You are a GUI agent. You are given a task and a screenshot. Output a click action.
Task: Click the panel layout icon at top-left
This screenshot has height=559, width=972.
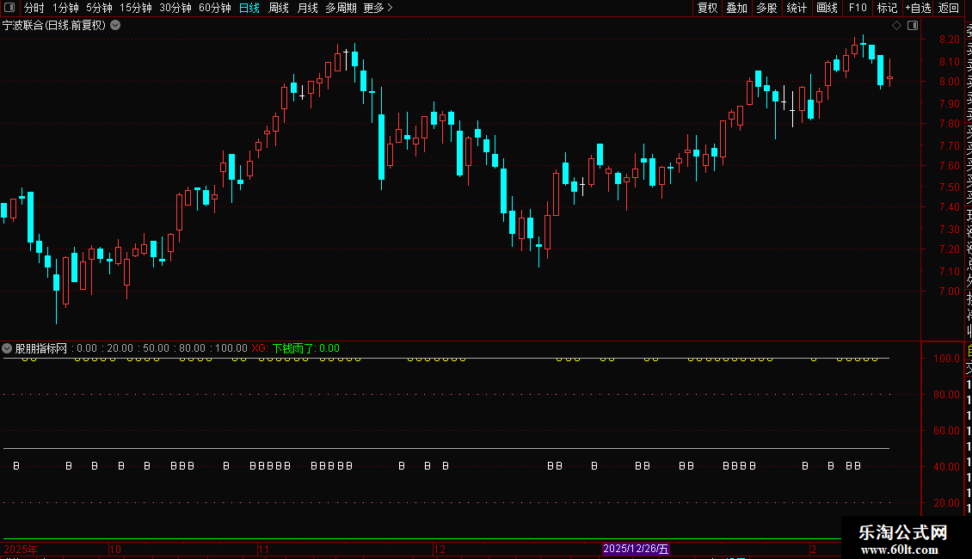point(9,8)
